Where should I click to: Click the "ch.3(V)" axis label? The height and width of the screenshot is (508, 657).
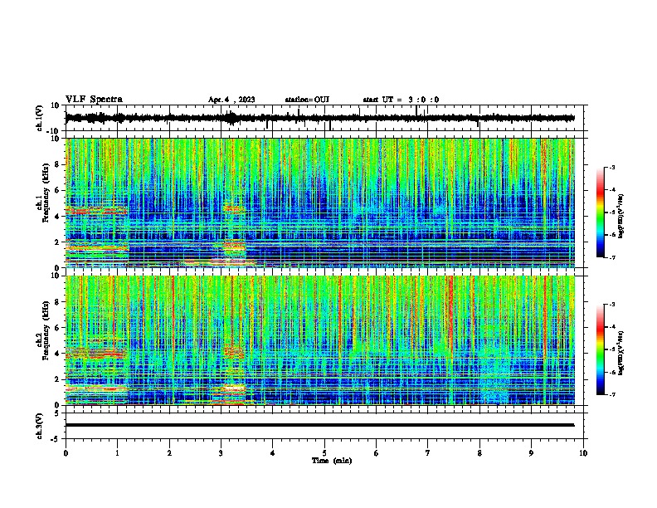pos(40,426)
